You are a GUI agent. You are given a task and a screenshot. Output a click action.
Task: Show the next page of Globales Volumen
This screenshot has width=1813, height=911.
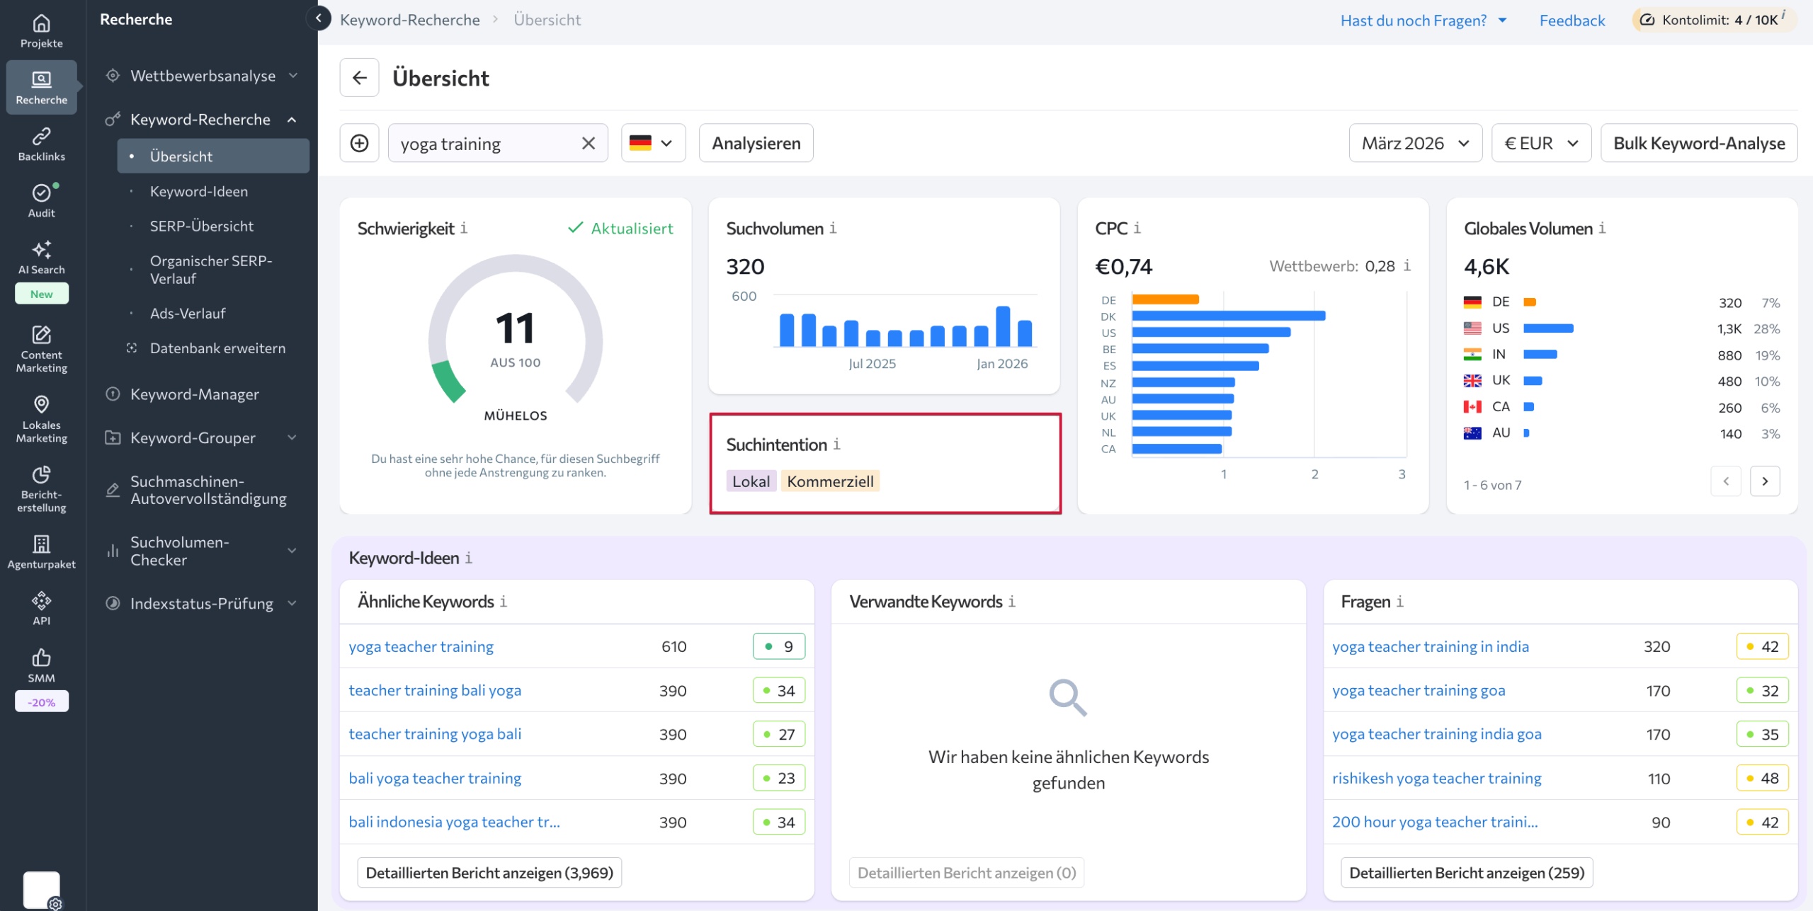(x=1765, y=481)
